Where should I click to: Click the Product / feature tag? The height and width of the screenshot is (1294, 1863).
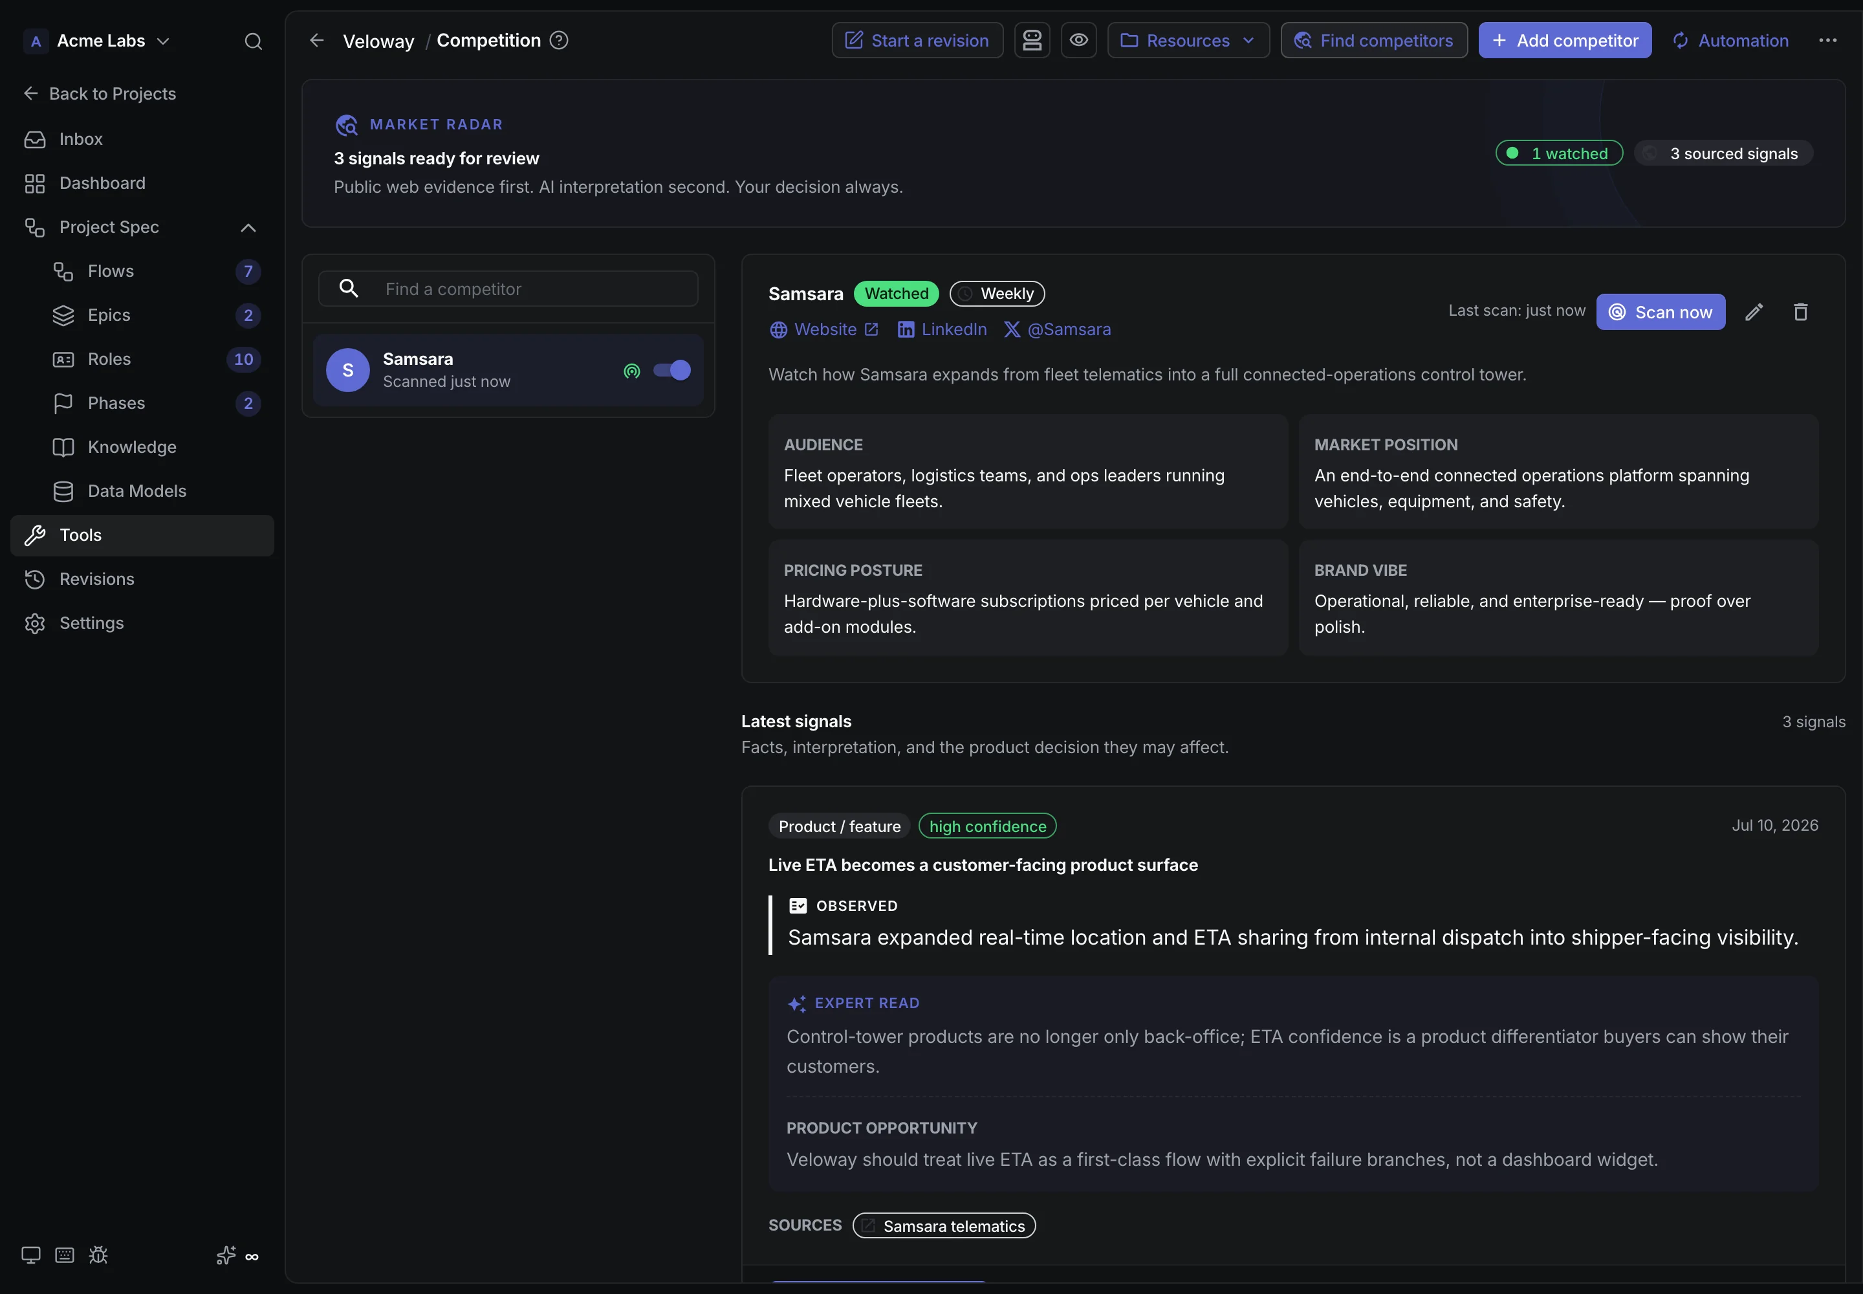(x=839, y=826)
